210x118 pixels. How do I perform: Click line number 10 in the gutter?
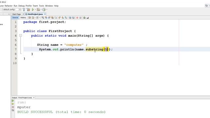coord(15,63)
